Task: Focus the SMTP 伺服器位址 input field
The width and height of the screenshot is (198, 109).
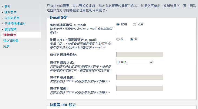Action: click(x=140, y=54)
